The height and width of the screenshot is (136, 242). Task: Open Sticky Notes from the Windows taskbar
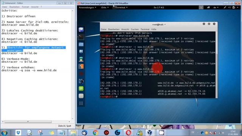click(51, 133)
